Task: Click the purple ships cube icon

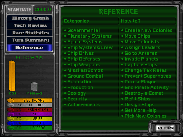Action: point(11,114)
